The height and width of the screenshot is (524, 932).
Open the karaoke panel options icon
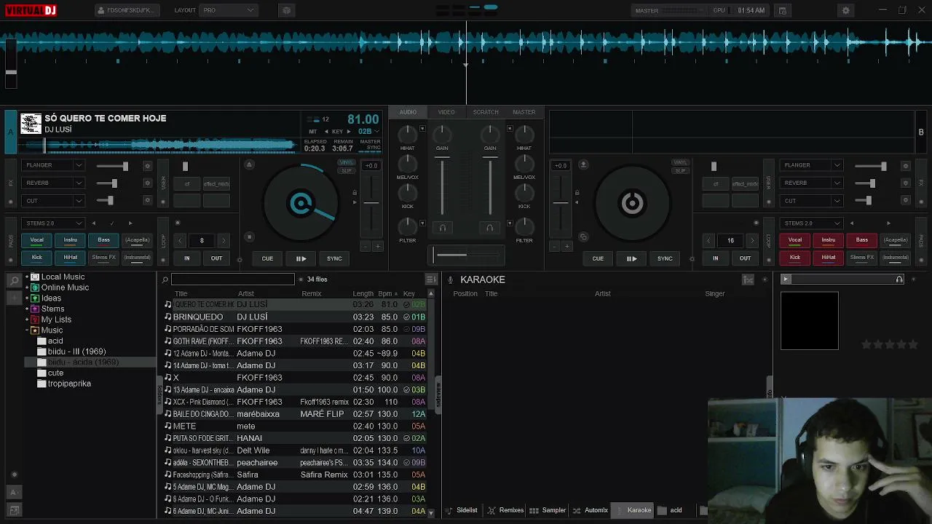(x=748, y=279)
